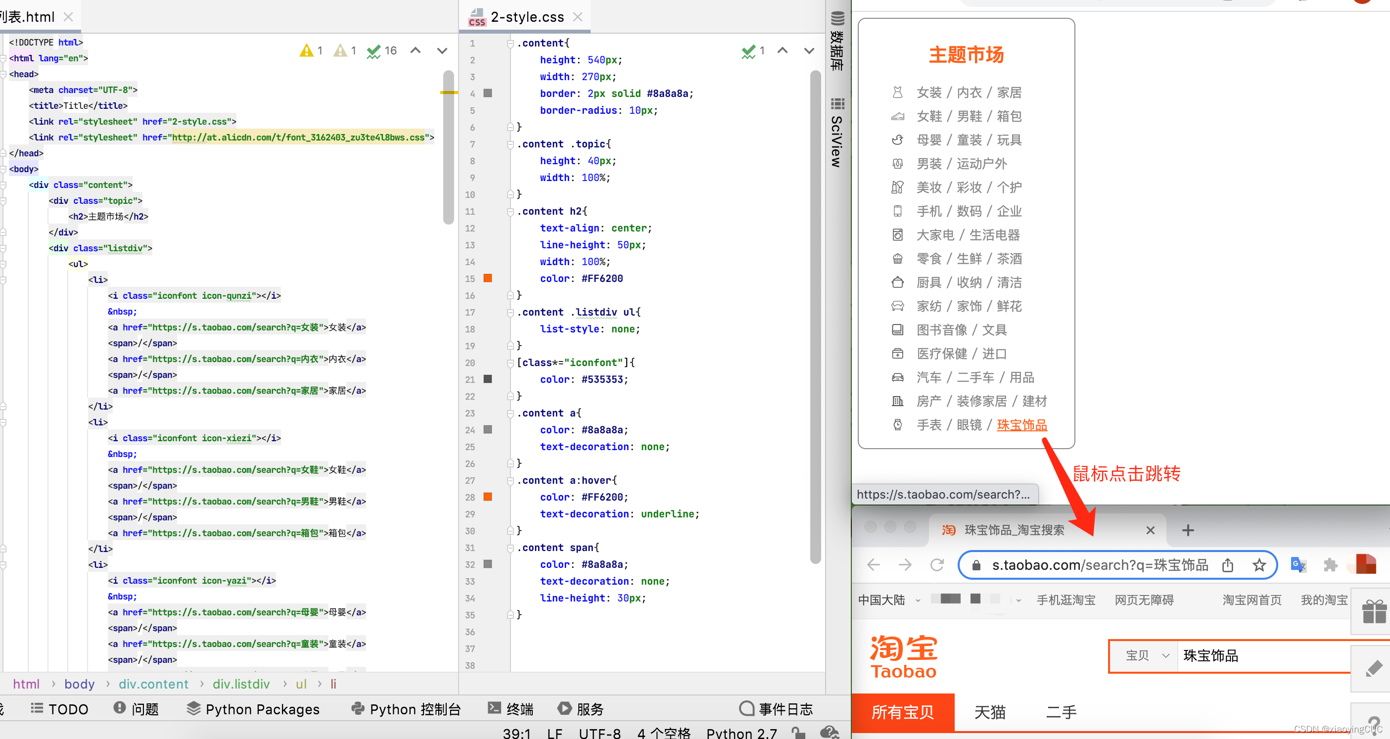The image size is (1390, 739).
Task: Click the LF line separator status item
Action: pos(554,733)
